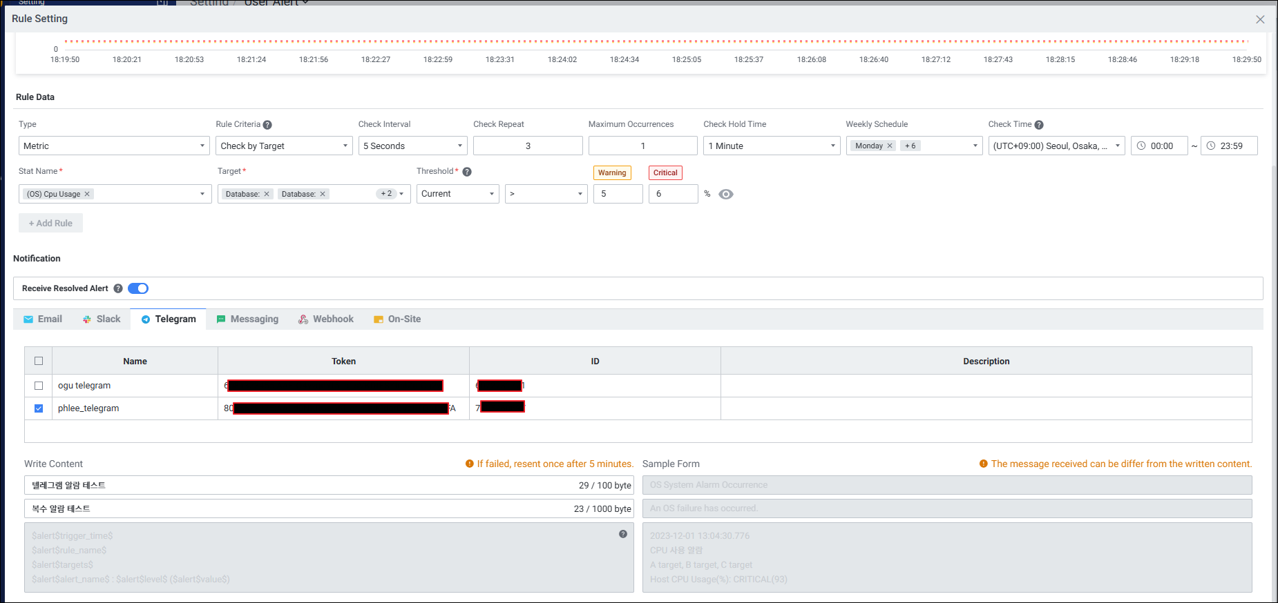Select all rows with header checkbox

(39, 361)
